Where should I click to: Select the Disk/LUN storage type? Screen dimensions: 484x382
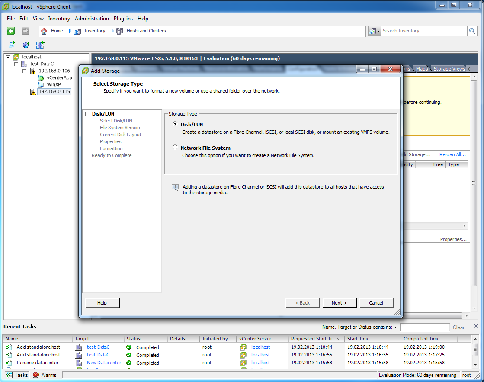(x=175, y=124)
